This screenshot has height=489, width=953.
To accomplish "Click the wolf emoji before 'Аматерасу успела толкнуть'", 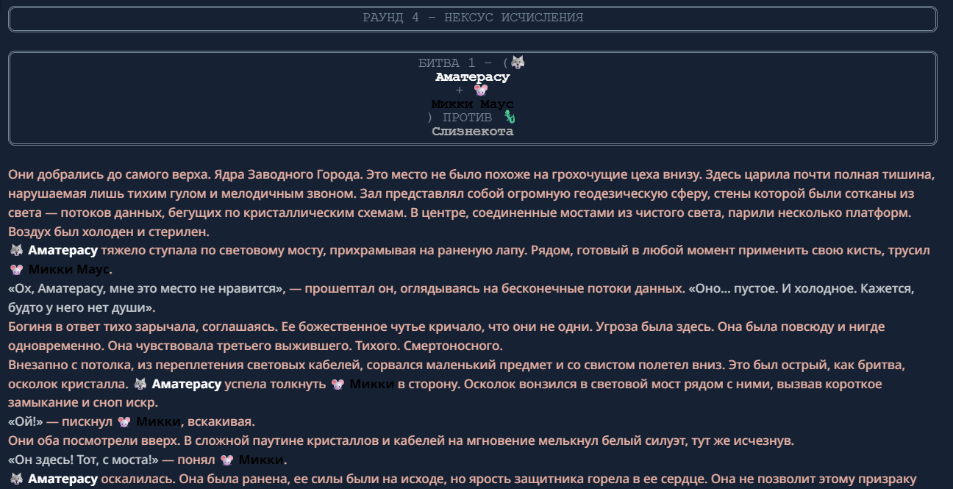I will coord(140,385).
